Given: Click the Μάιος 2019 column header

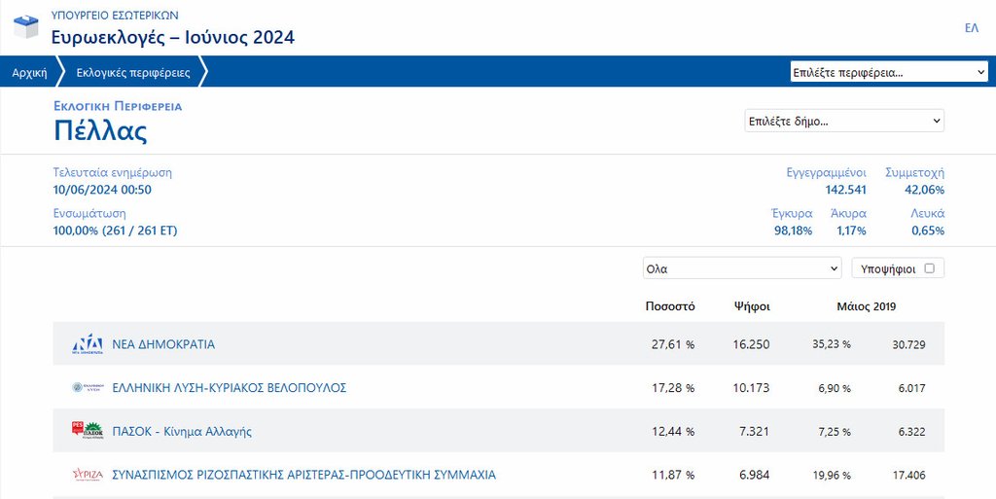Looking at the screenshot, I should 867,306.
